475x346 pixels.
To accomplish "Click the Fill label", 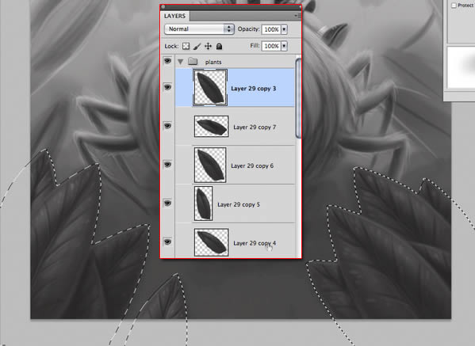I will 255,45.
